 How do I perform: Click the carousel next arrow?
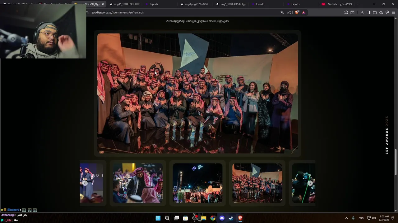pyautogui.click(x=310, y=183)
